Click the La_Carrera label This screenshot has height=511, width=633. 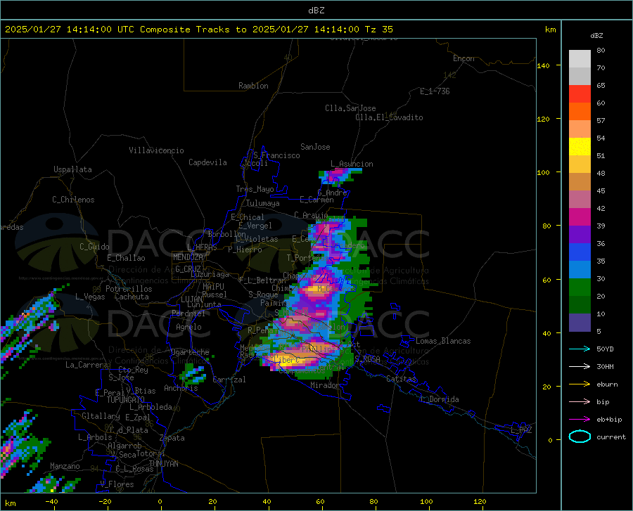tap(87, 365)
